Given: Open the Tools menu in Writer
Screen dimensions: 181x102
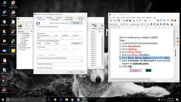Looking at the screenshot, I should point(143,18).
